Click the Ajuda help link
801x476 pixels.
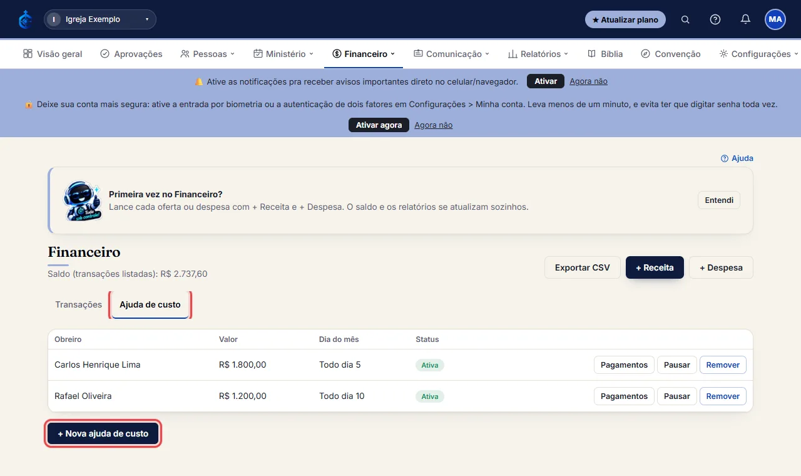coord(737,158)
